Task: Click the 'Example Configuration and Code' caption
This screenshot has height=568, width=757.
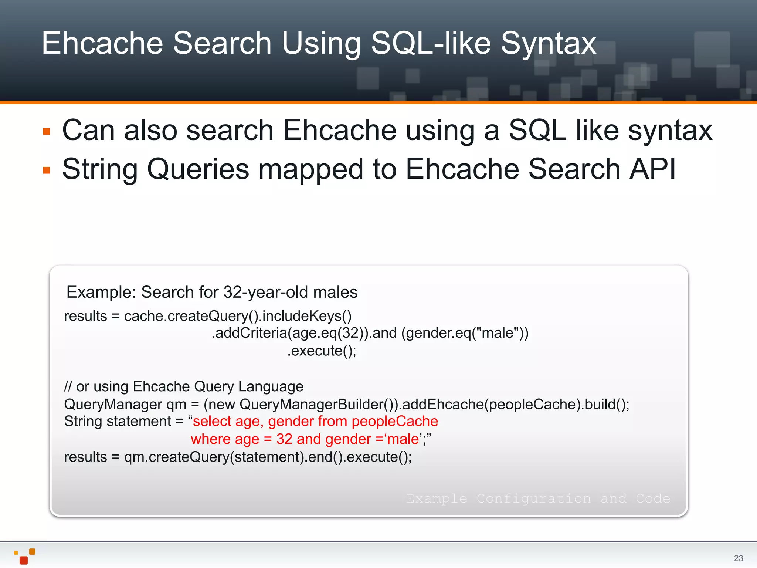Action: (x=538, y=498)
